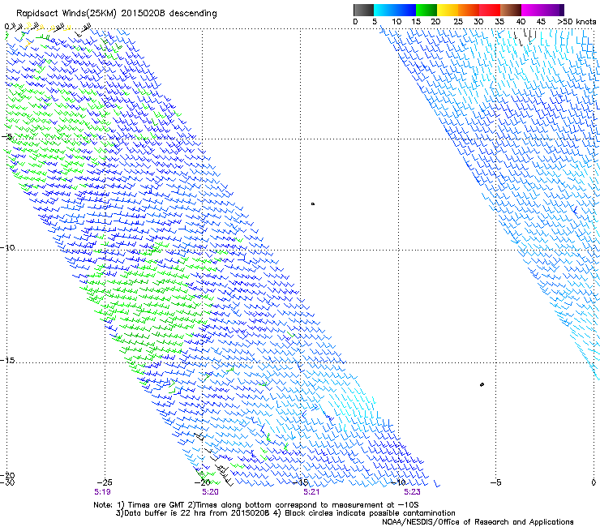Click the longitude label 0 at bottom right
The image size is (600, 527).
[594, 482]
